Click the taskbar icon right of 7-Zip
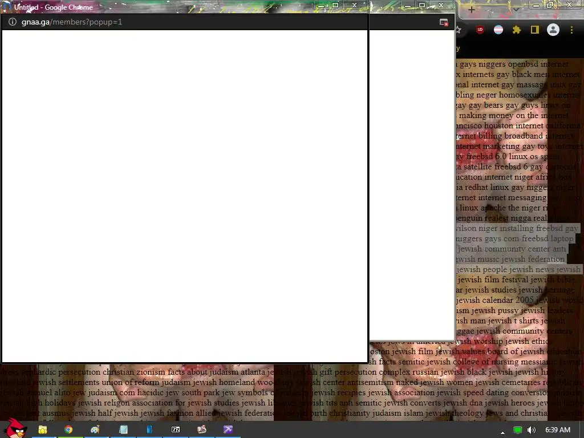Viewport: 584px width, 438px height. (x=201, y=429)
